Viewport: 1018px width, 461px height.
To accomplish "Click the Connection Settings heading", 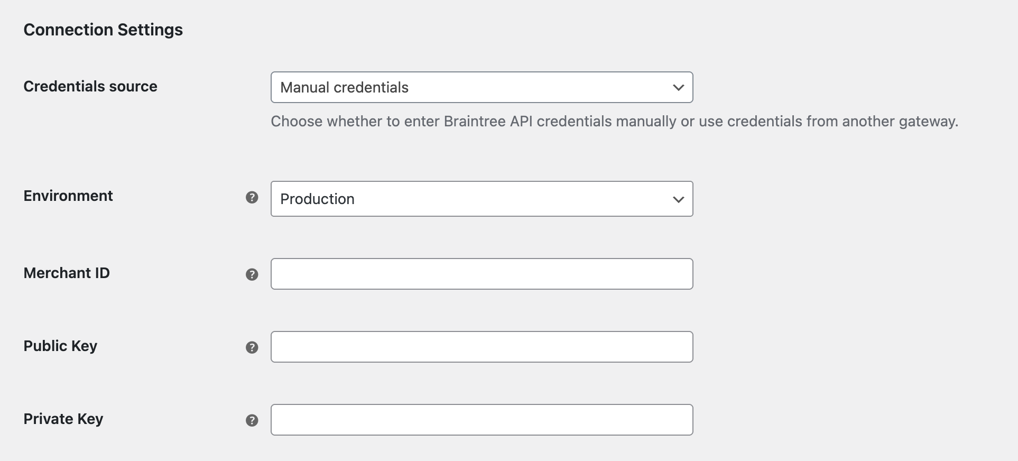I will click(103, 30).
